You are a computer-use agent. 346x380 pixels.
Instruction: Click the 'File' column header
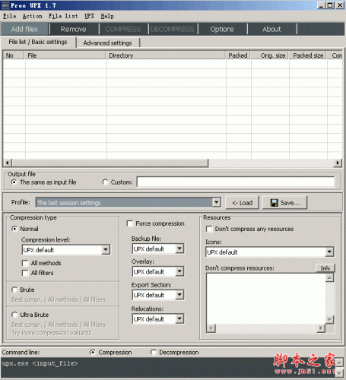(x=65, y=55)
